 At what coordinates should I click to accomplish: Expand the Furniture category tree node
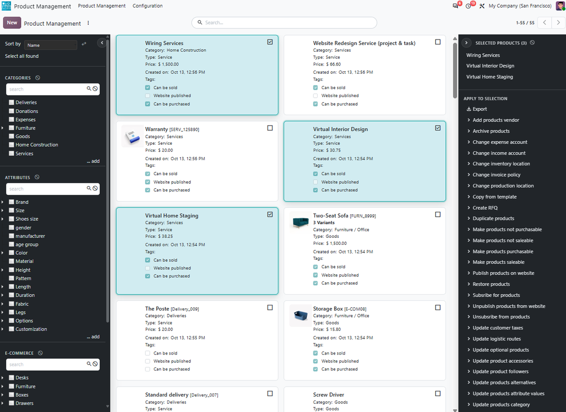[3, 128]
